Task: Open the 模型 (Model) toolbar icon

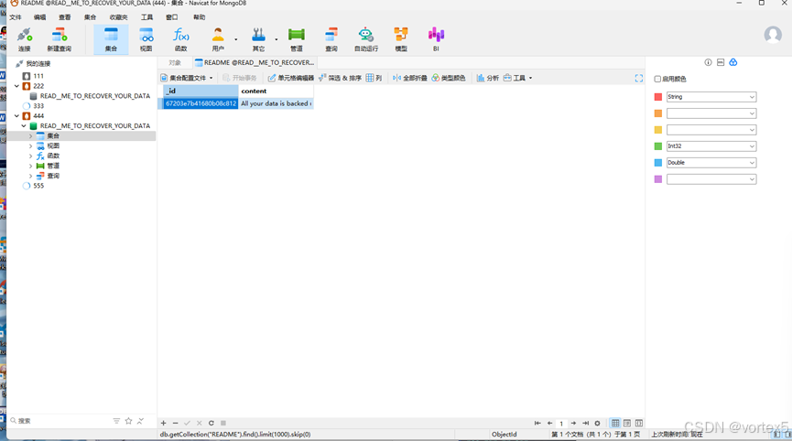Action: (x=401, y=39)
